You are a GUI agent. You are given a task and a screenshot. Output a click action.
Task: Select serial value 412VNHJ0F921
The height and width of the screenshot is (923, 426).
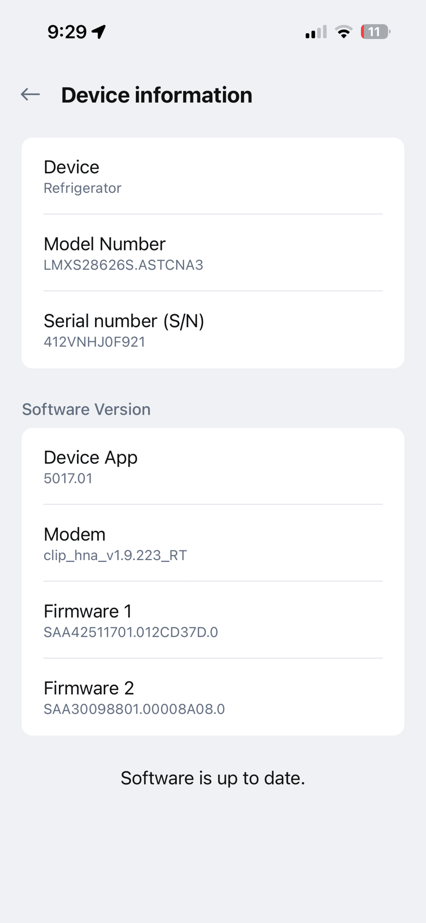point(94,342)
